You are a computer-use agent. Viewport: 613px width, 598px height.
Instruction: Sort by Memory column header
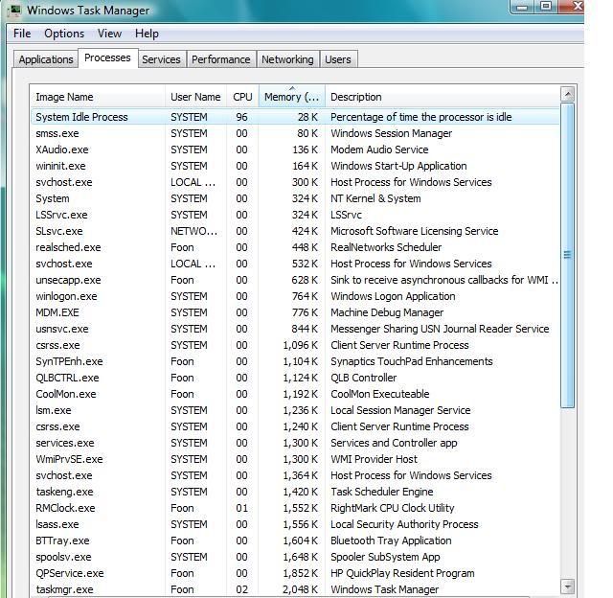[291, 97]
